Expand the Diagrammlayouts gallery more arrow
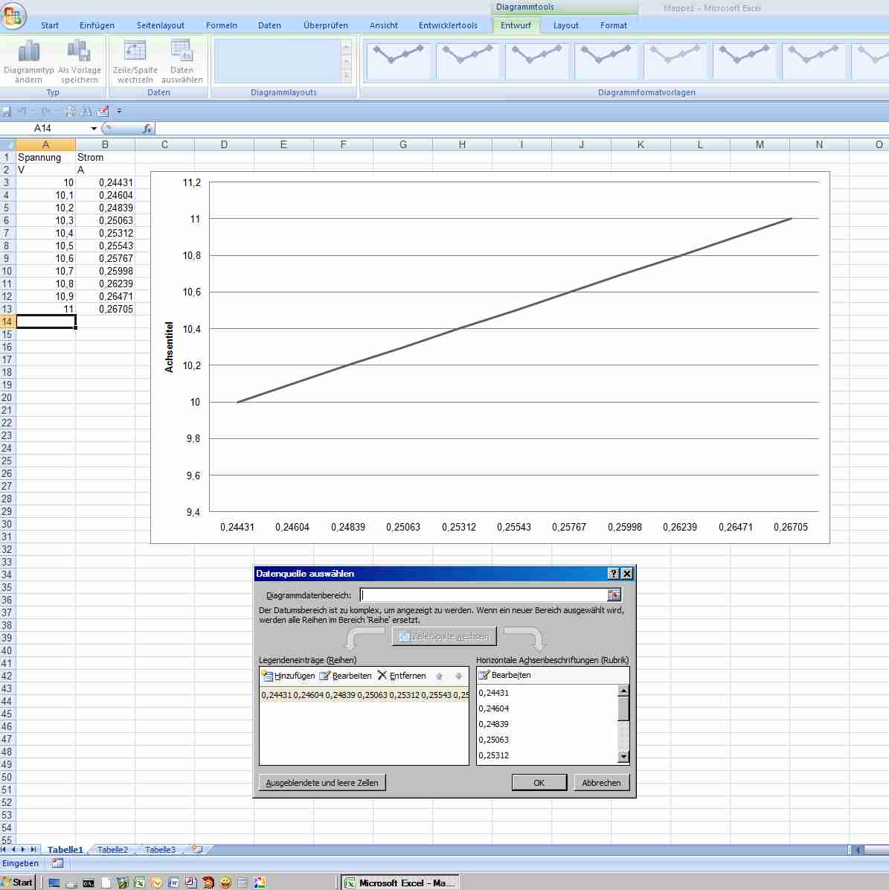 pos(347,75)
